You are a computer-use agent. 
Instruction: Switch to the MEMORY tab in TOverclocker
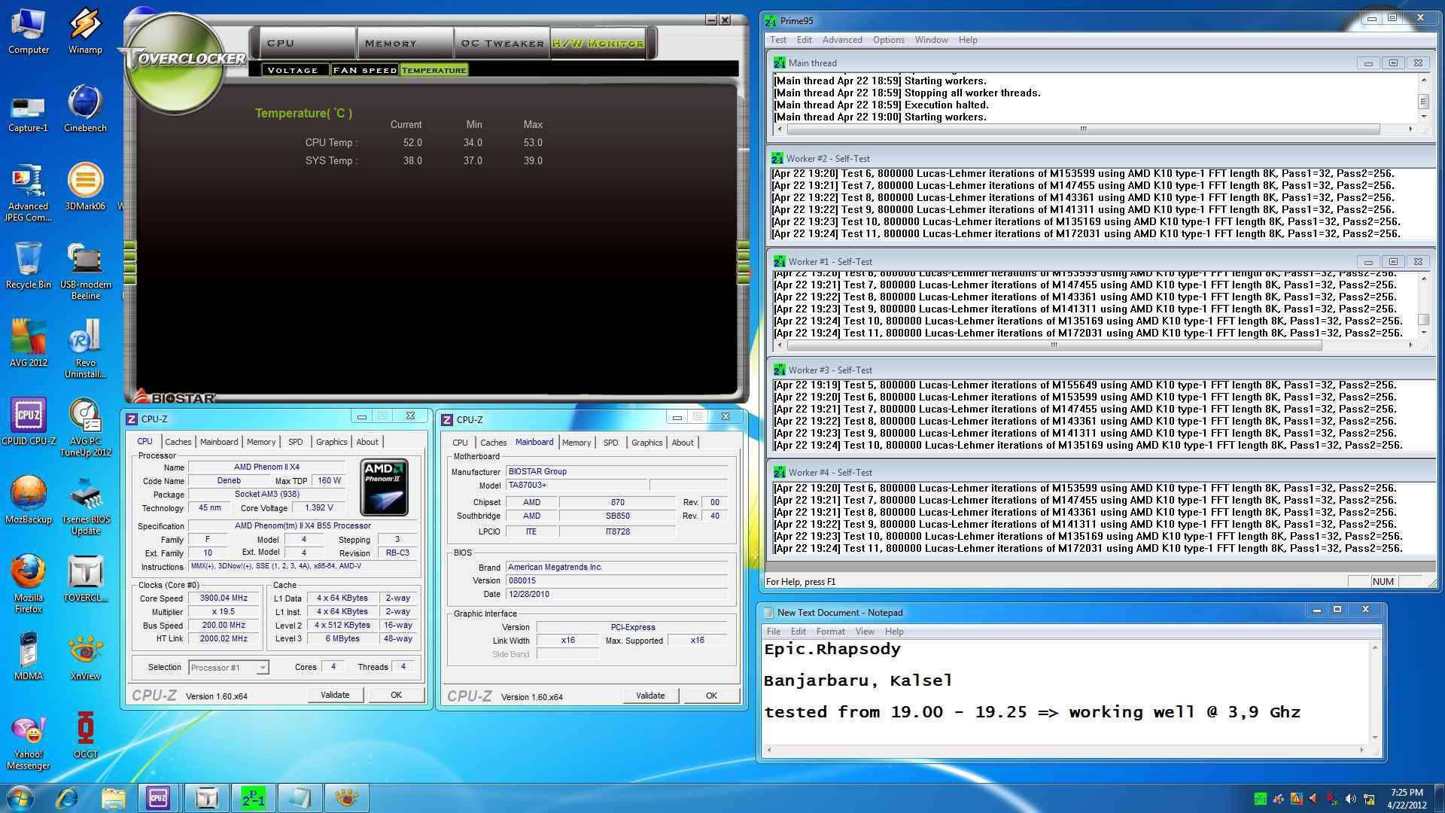click(x=405, y=43)
